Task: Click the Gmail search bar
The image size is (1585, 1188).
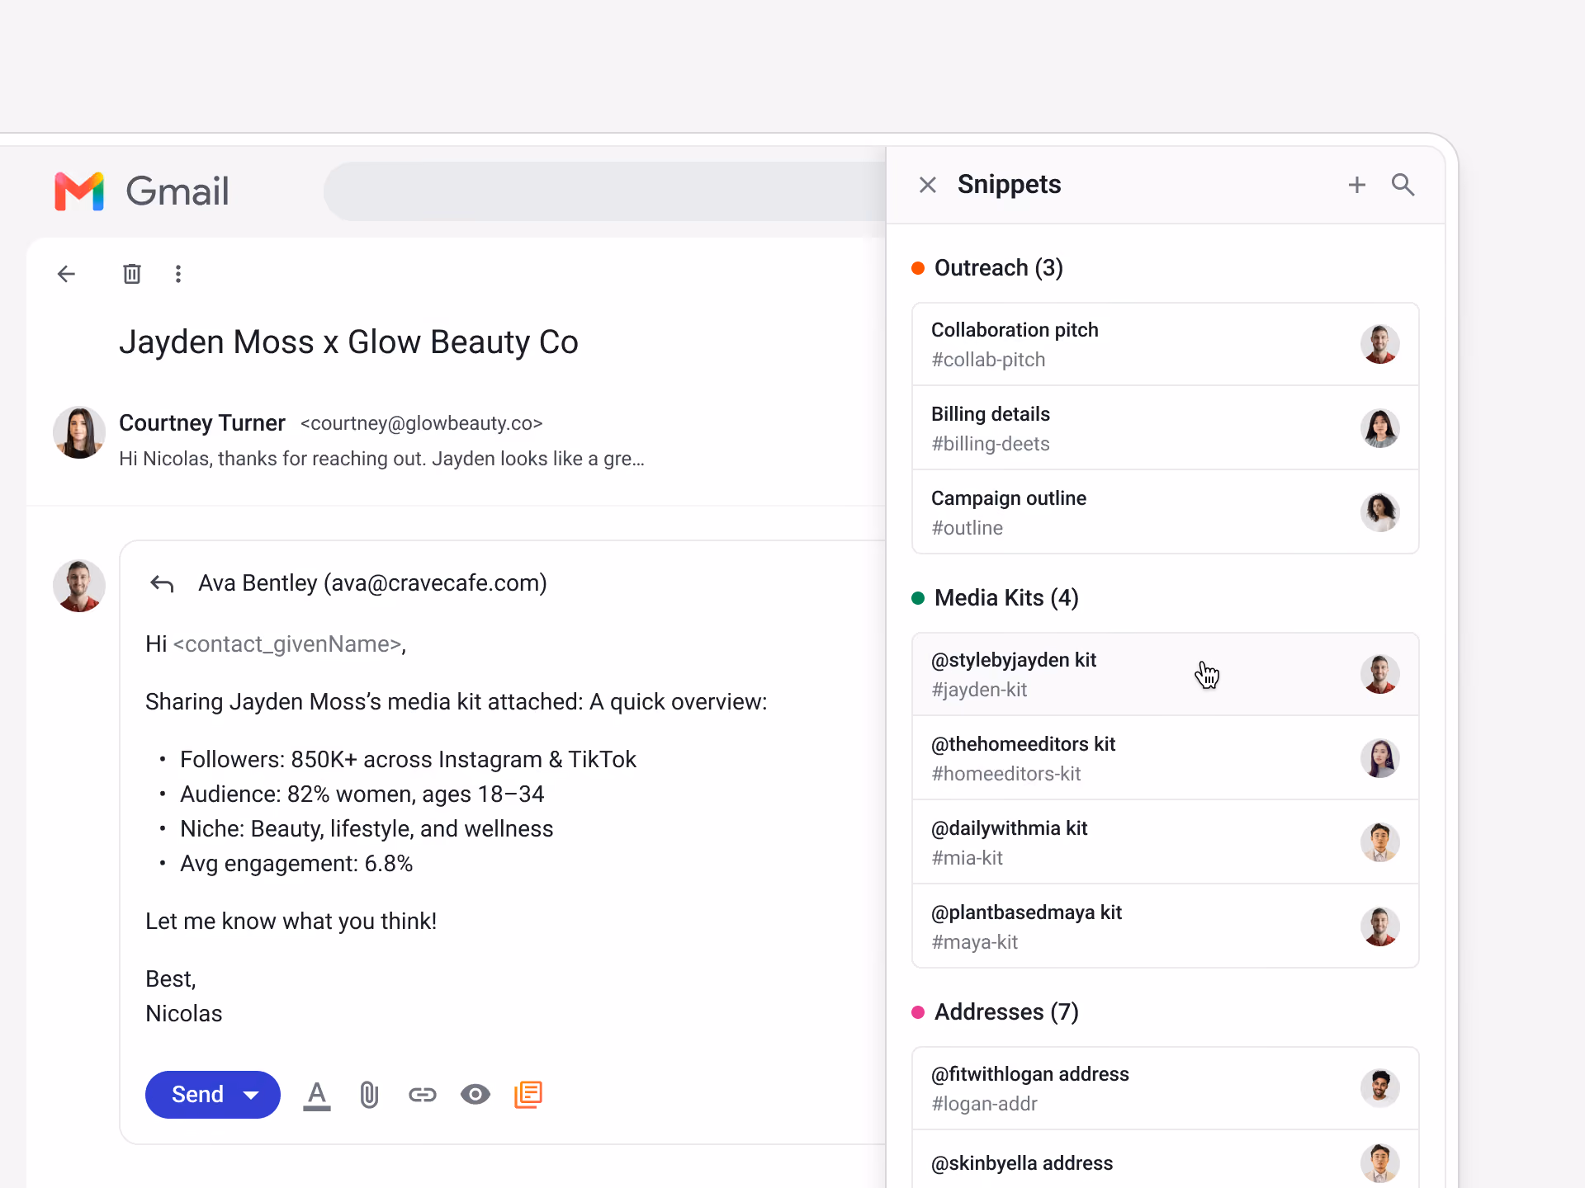Action: (604, 191)
